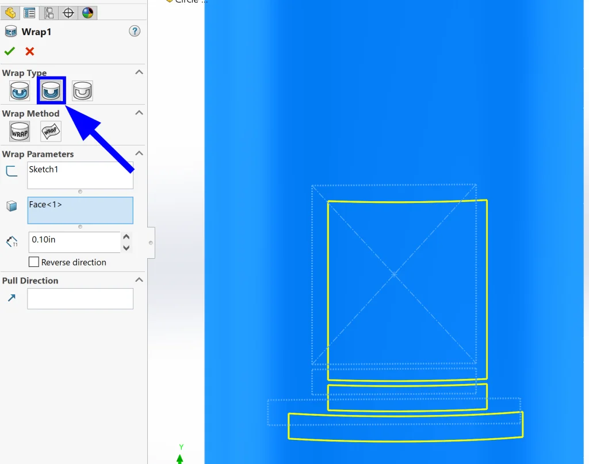Open Wrap1 help question mark
This screenshot has height=464, width=589.
click(135, 31)
